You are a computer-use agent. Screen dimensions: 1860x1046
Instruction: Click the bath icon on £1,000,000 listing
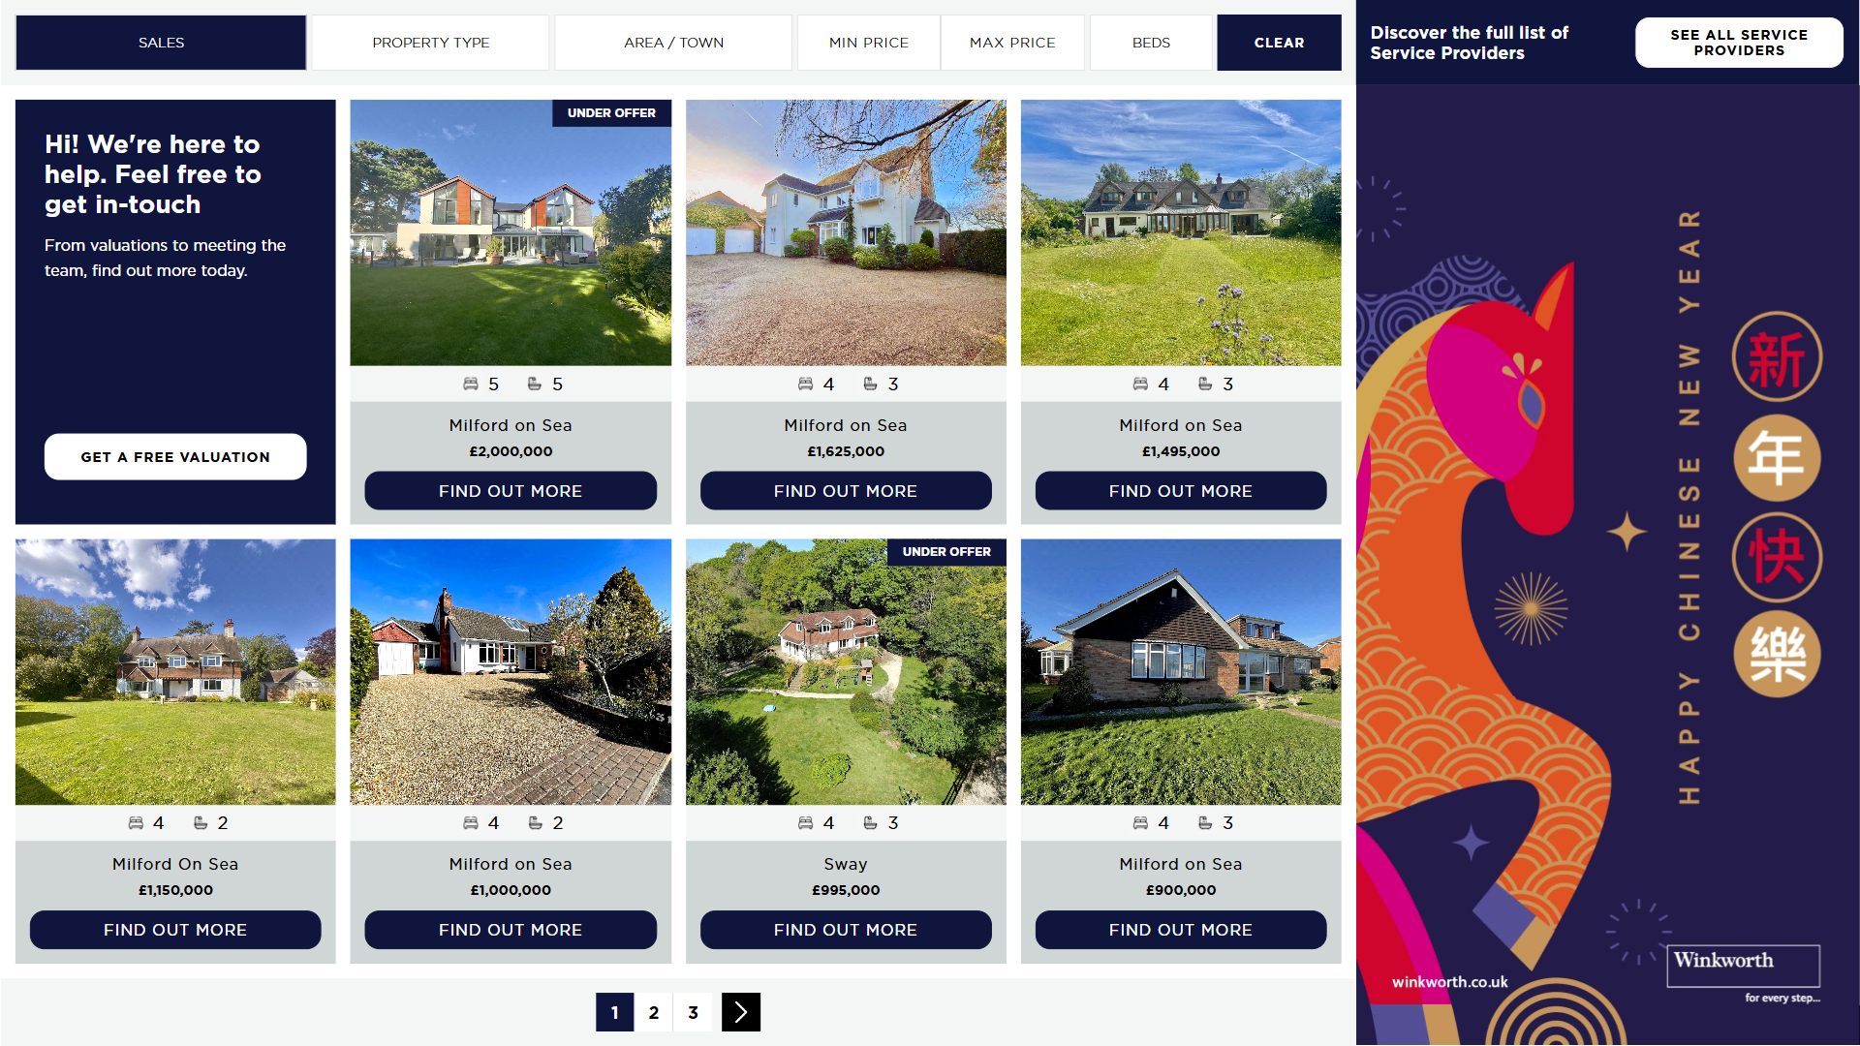(x=535, y=823)
